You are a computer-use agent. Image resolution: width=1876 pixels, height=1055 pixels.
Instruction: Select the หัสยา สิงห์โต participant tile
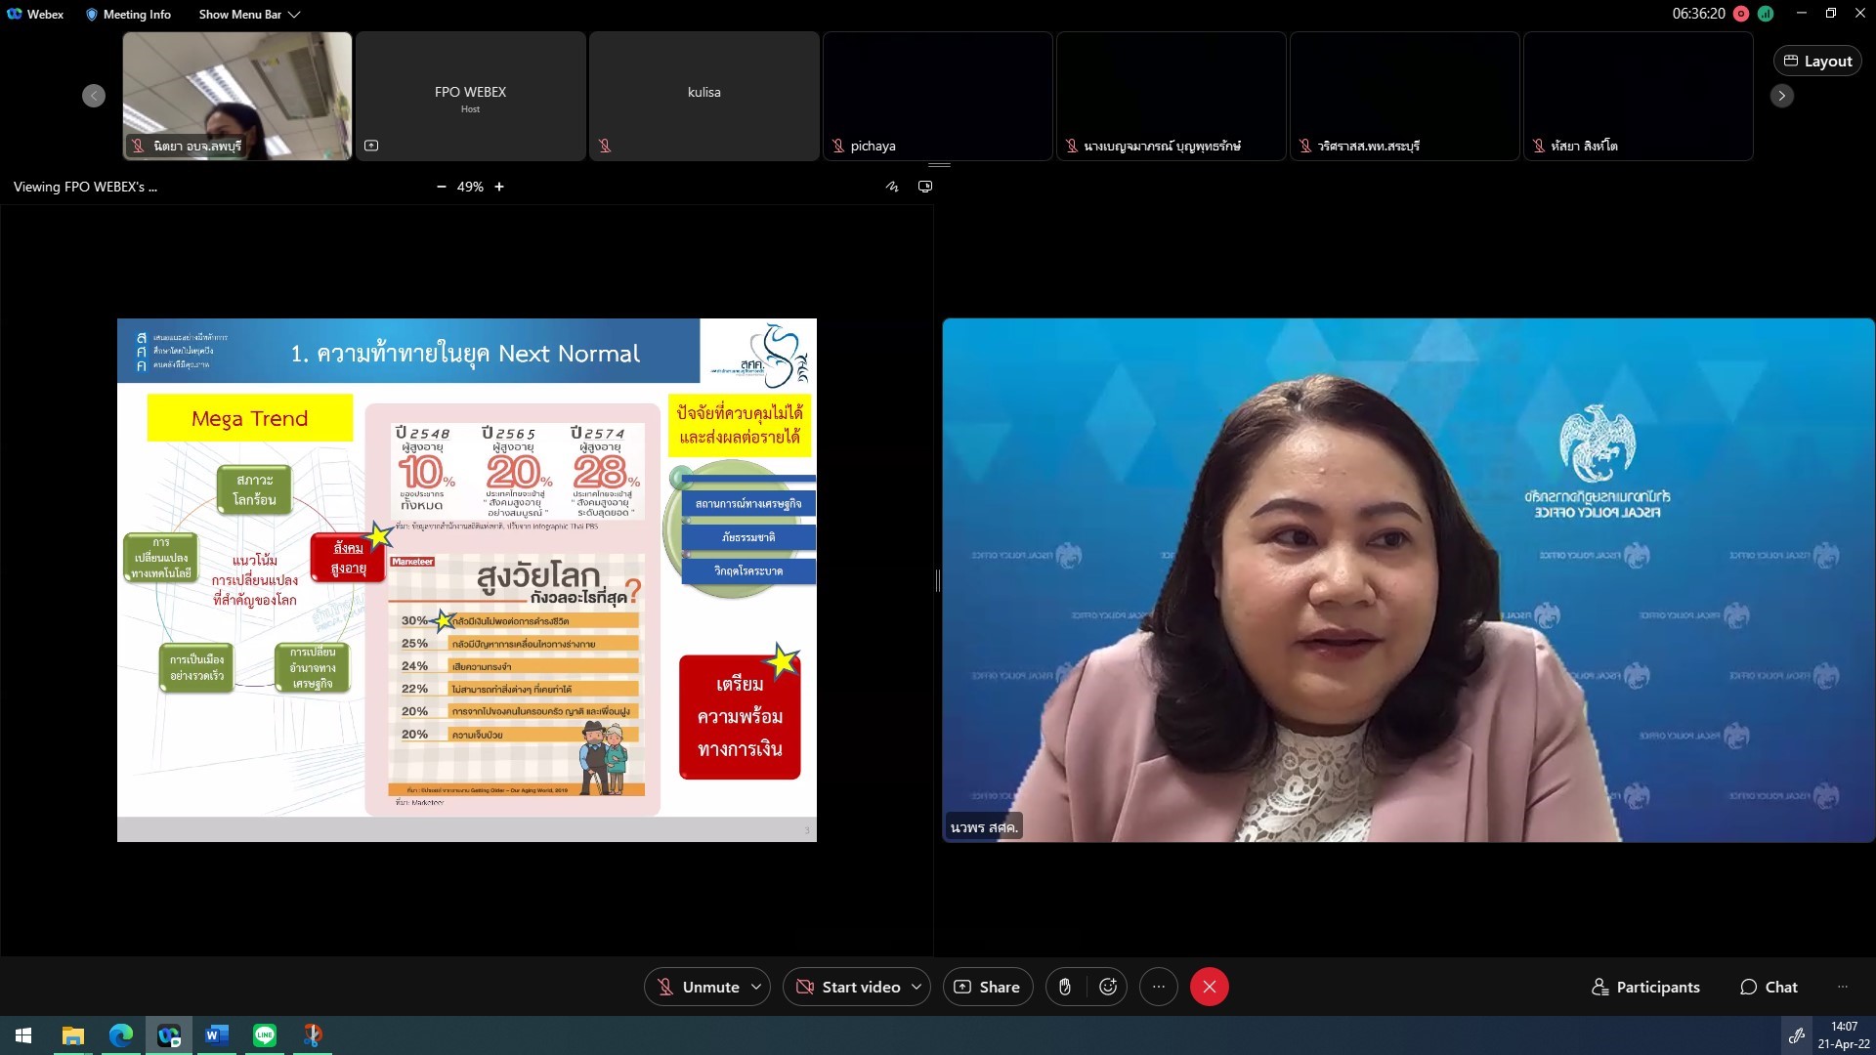(x=1639, y=96)
